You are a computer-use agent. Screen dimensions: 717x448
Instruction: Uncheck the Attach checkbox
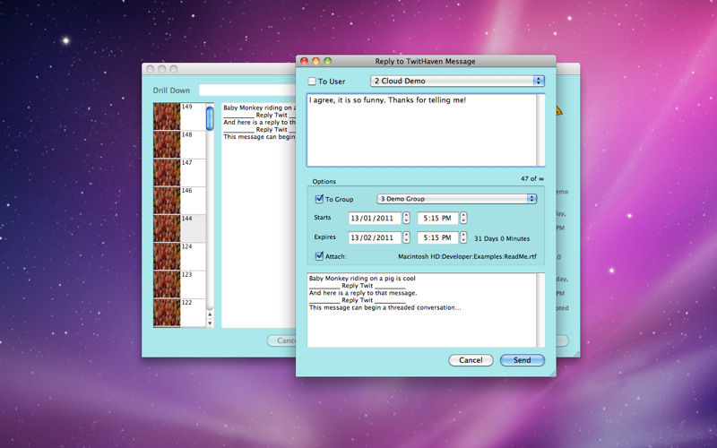point(319,256)
